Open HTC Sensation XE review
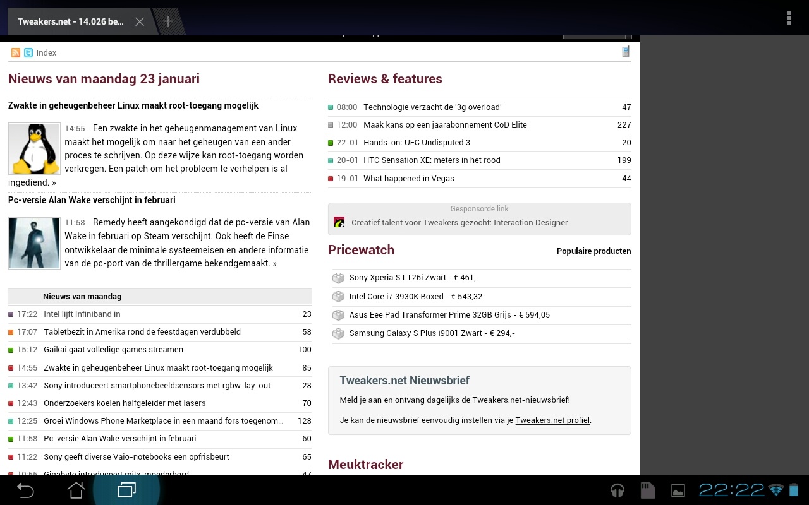The height and width of the screenshot is (505, 809). click(432, 160)
